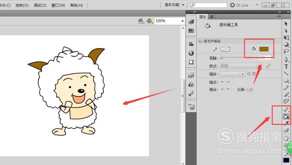Screen dimensions: 292x165
Task: Select the Line tool
Action: pos(286,73)
